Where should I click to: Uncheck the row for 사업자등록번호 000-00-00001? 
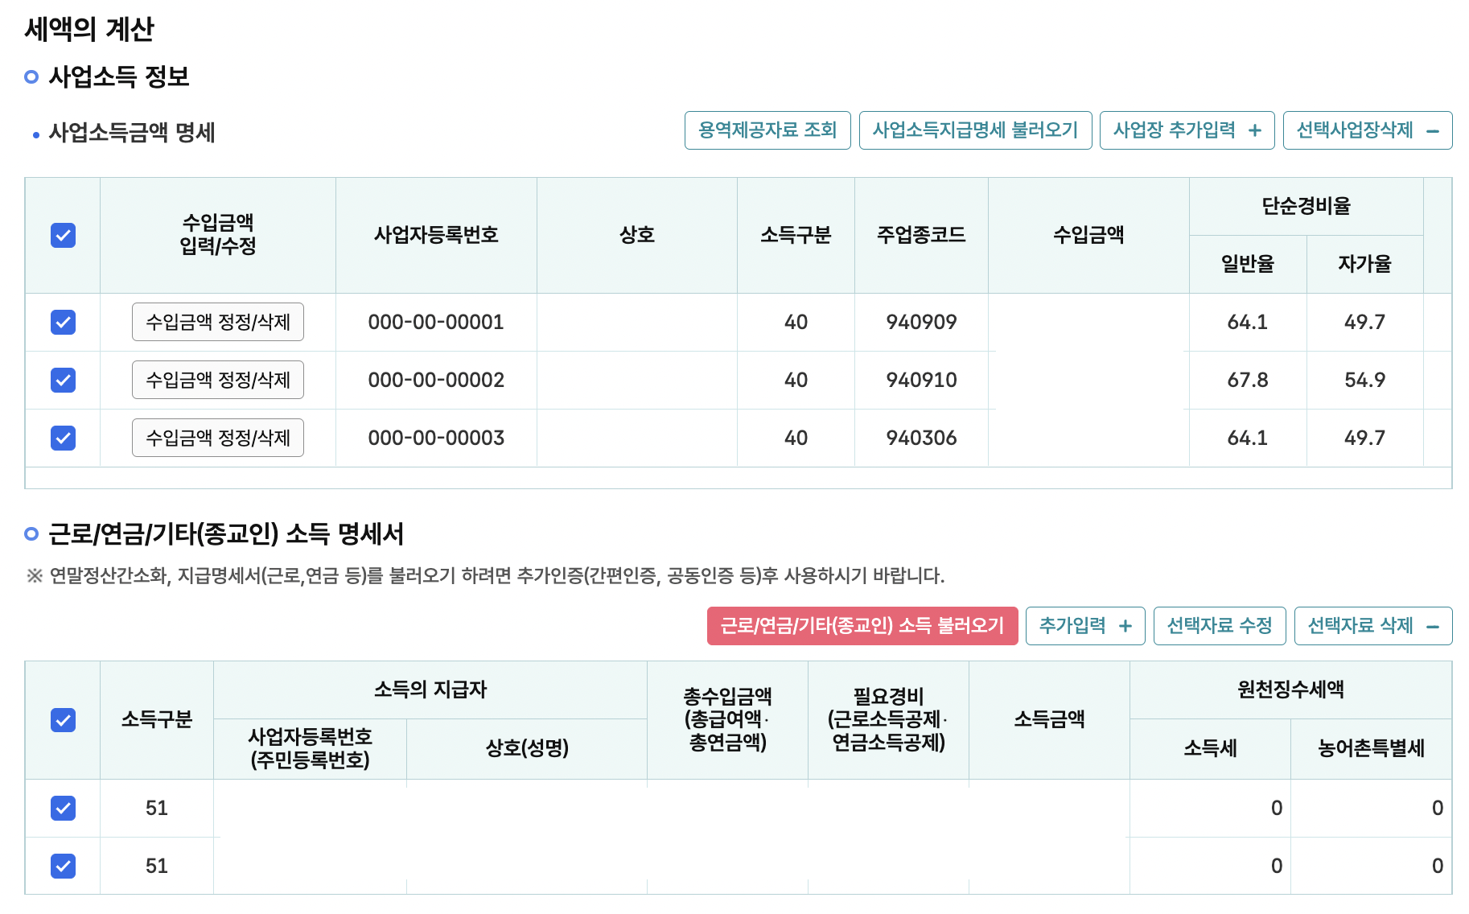coord(63,322)
